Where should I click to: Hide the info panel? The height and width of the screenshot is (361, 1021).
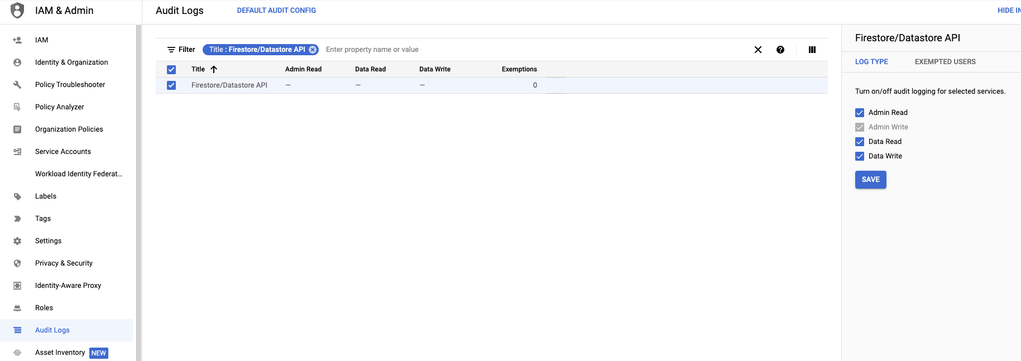[1009, 11]
